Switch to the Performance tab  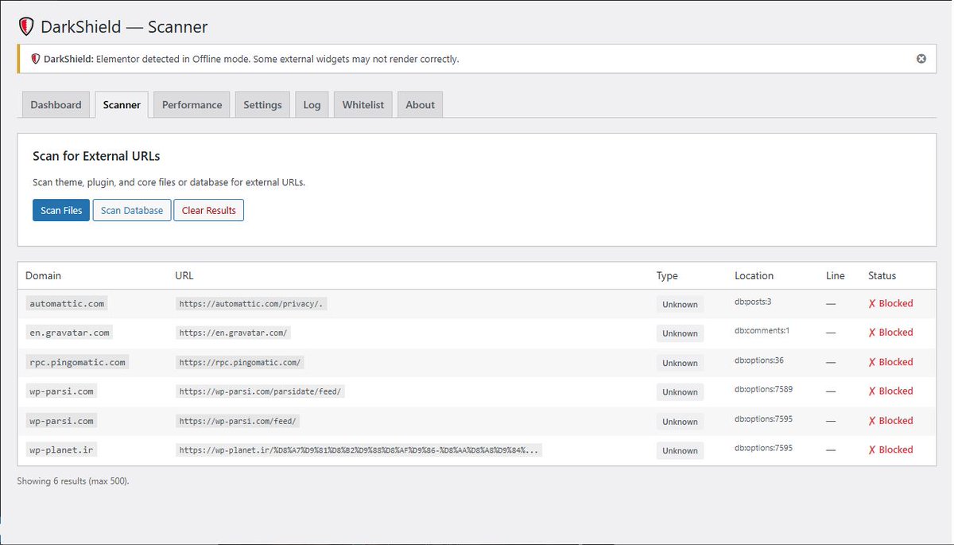point(192,105)
